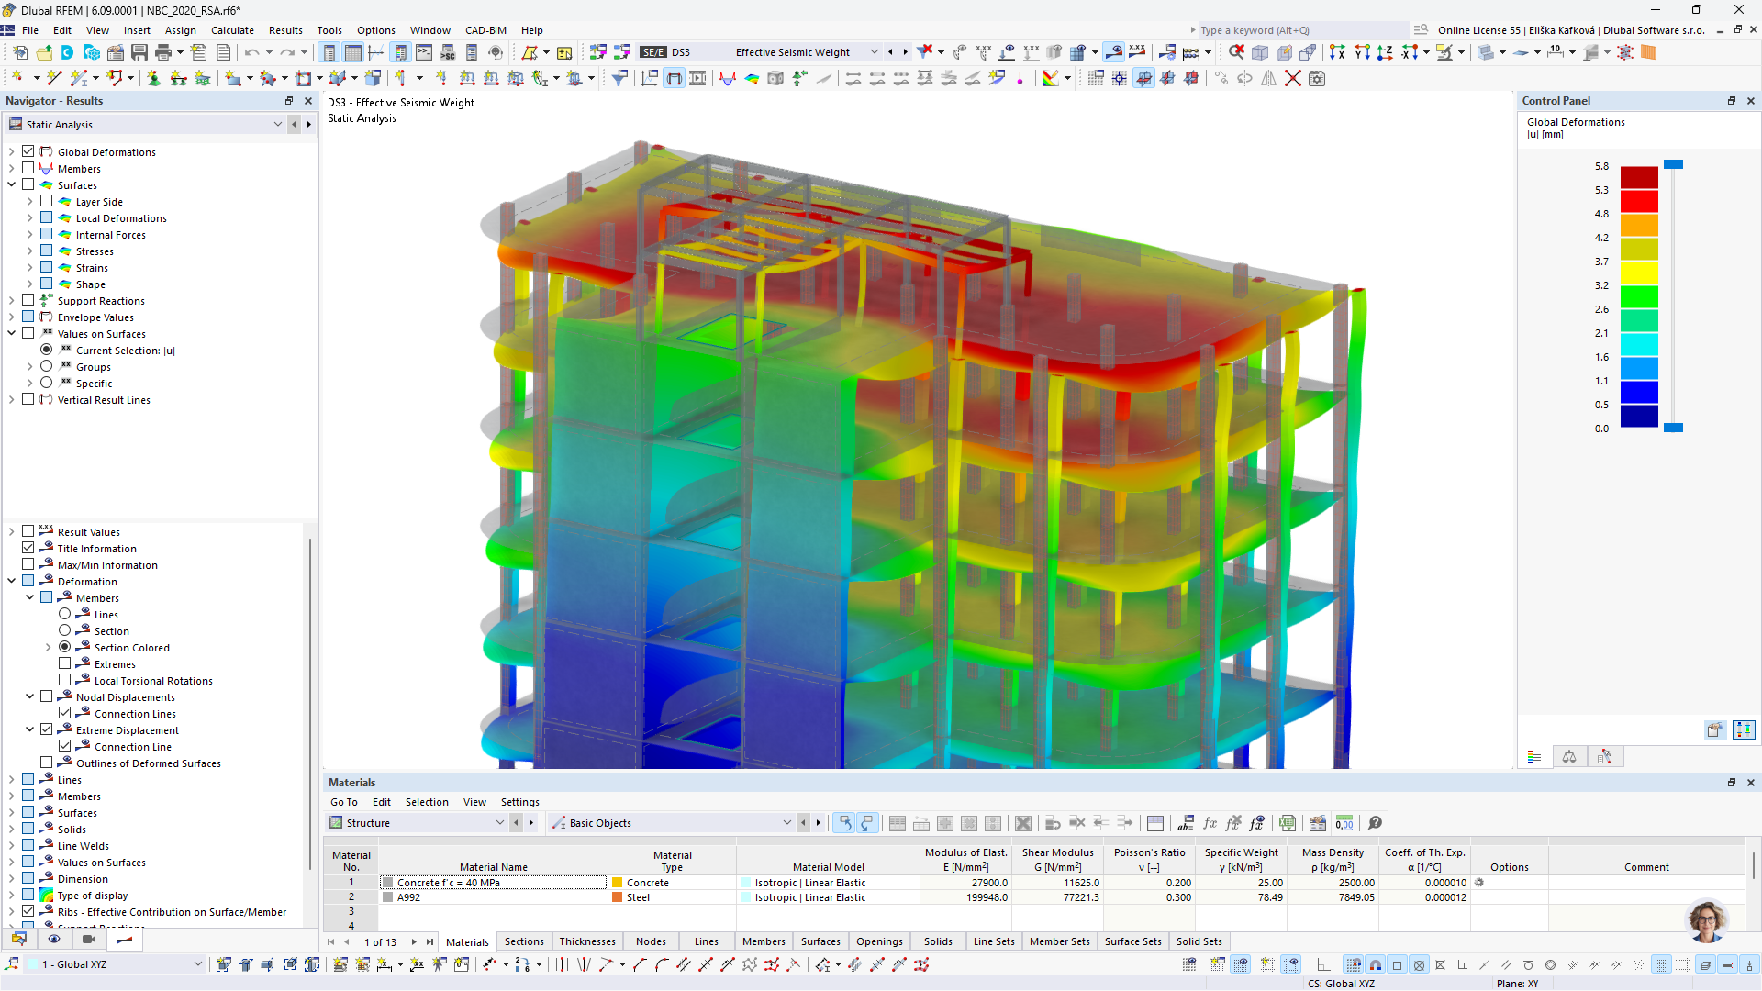Screen dimensions: 1762x991
Task: Click Go To in the Materials panel menu
Action: 343,802
